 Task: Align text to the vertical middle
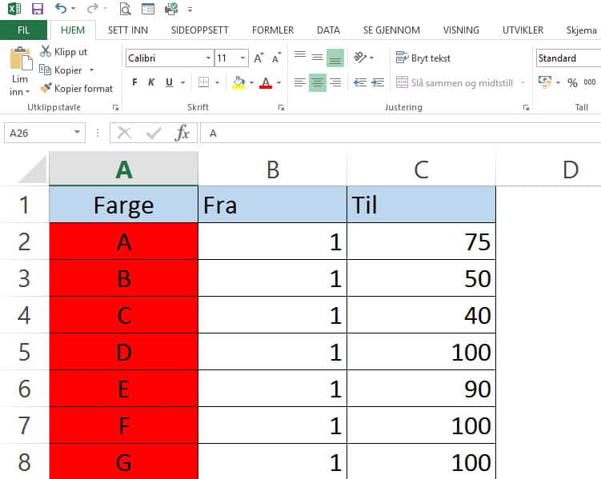pyautogui.click(x=317, y=58)
